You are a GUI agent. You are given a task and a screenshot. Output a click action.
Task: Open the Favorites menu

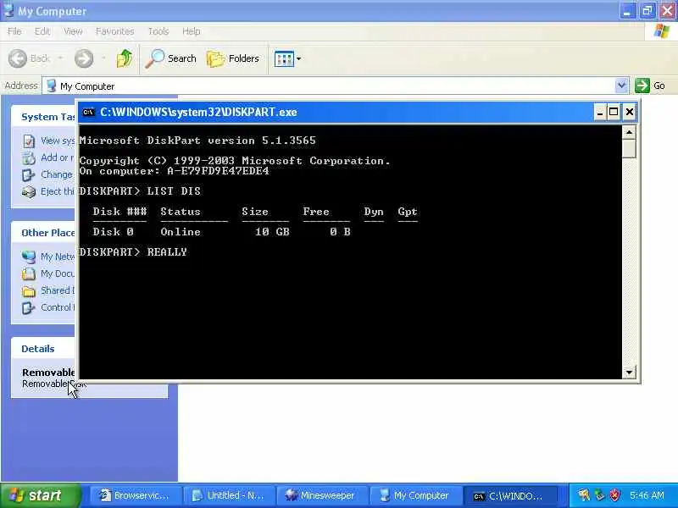(x=115, y=31)
